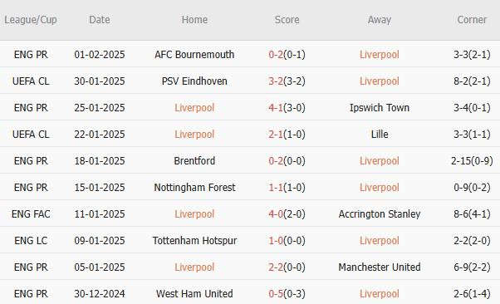This screenshot has height=304, width=500.
Task: Click the Corner column header
Action: coord(472,20)
